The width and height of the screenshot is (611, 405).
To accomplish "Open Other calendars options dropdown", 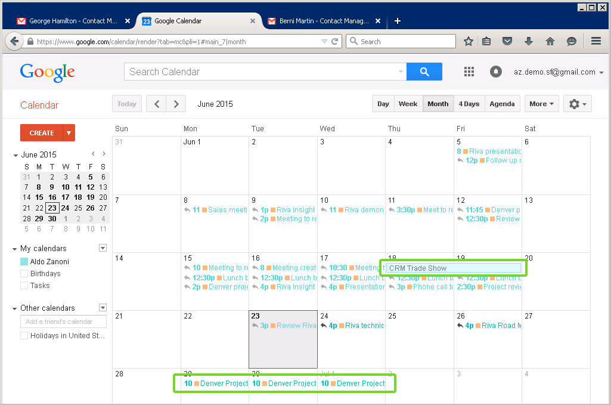I will click(103, 308).
